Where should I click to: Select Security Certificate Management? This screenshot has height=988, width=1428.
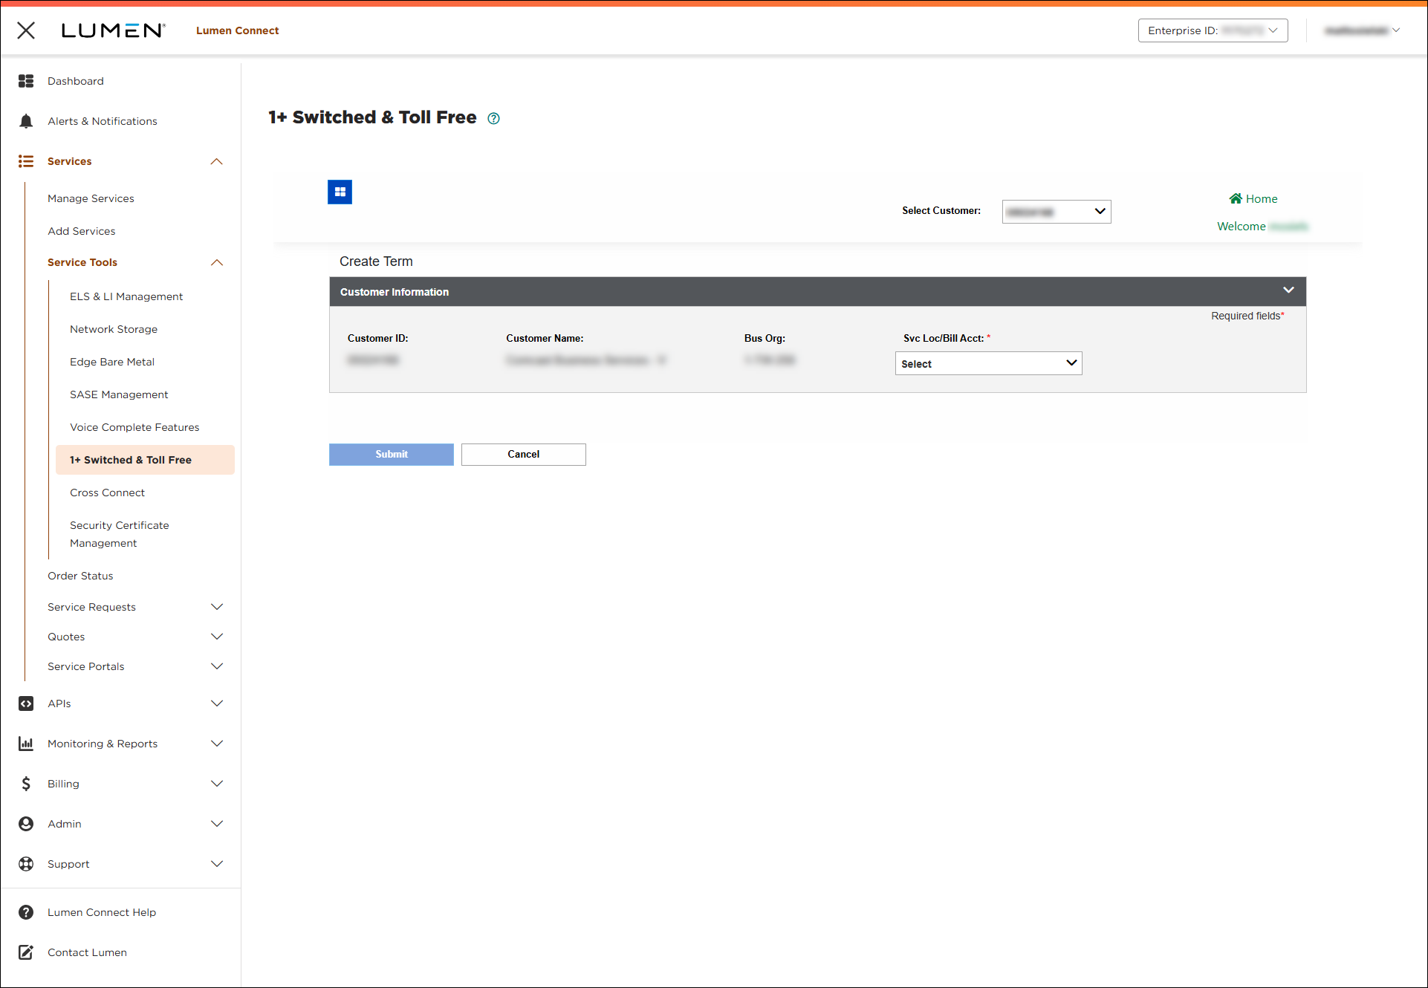120,534
